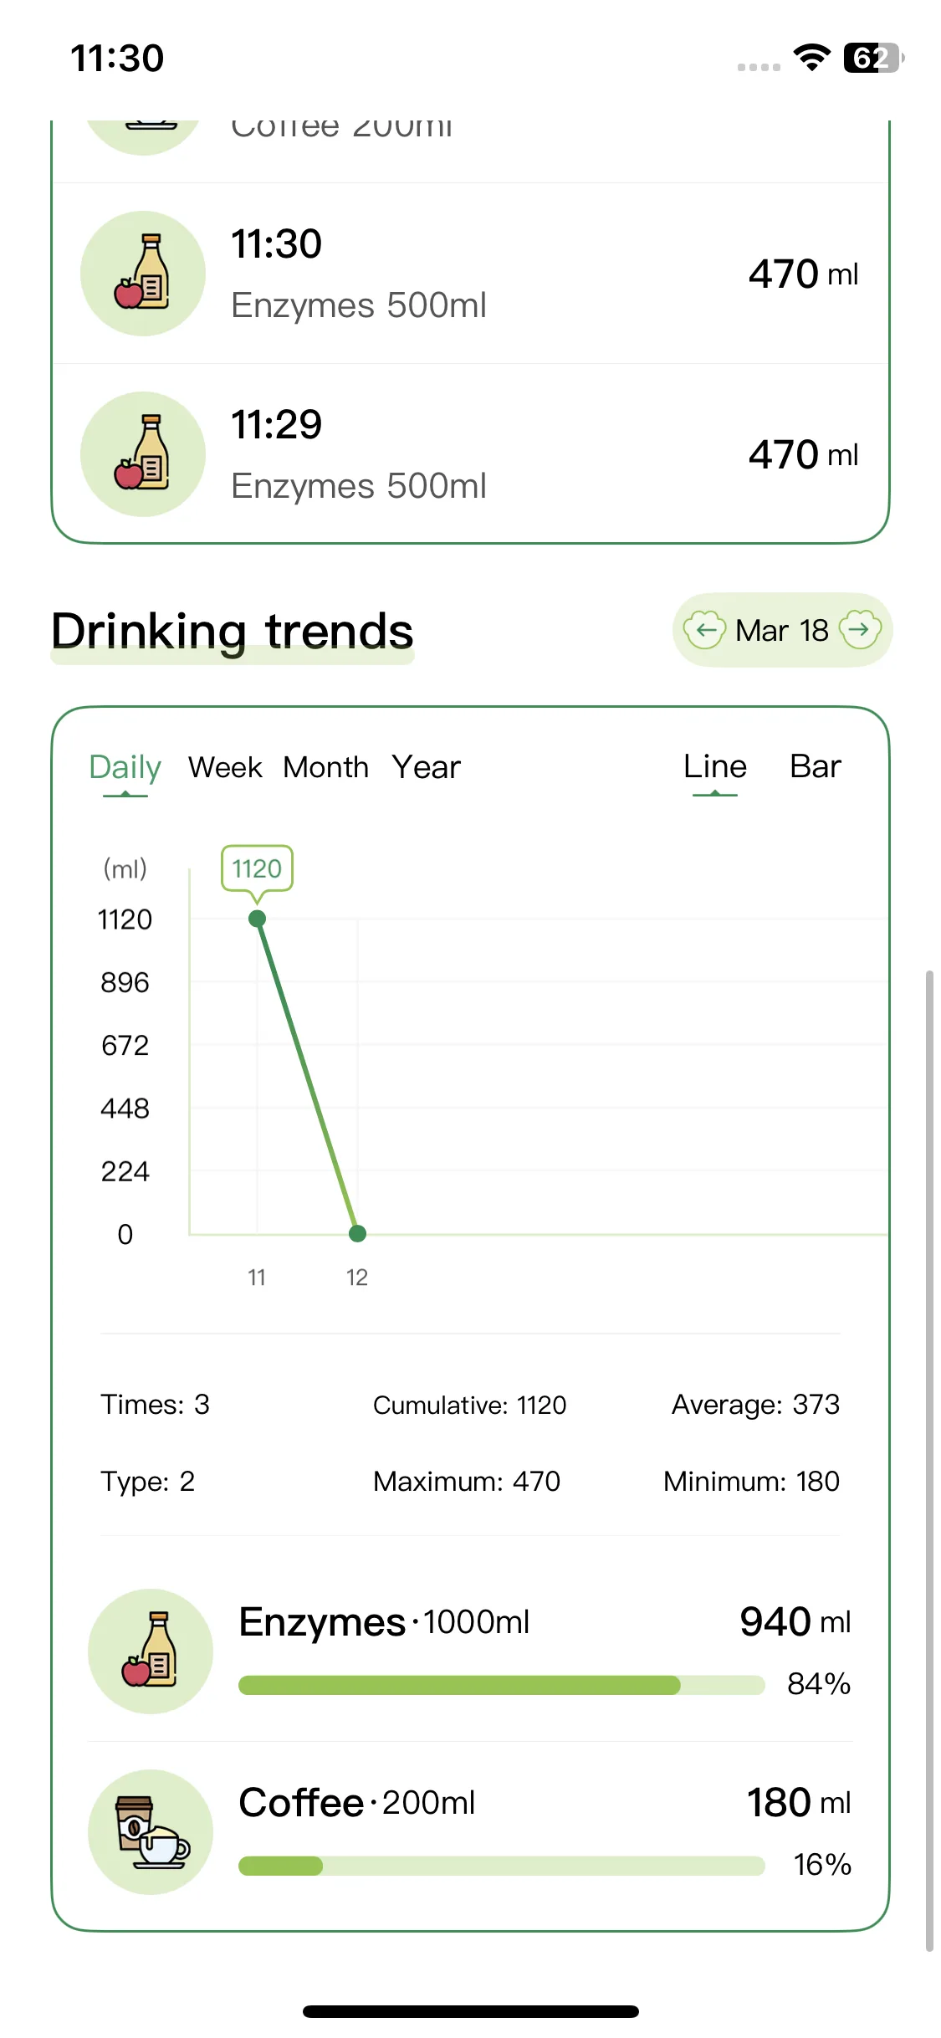This screenshot has height=2038, width=941.
Task: Tap the previous day arrow beside Mar 18
Action: (x=704, y=630)
